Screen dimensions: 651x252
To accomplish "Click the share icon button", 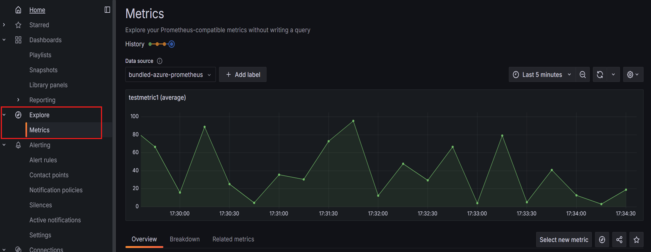I will [x=619, y=240].
